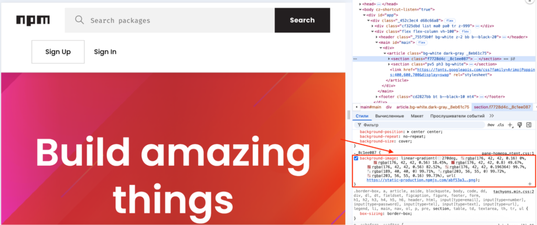
Task: Click the magnifier icon in search box
Action: tap(80, 20)
